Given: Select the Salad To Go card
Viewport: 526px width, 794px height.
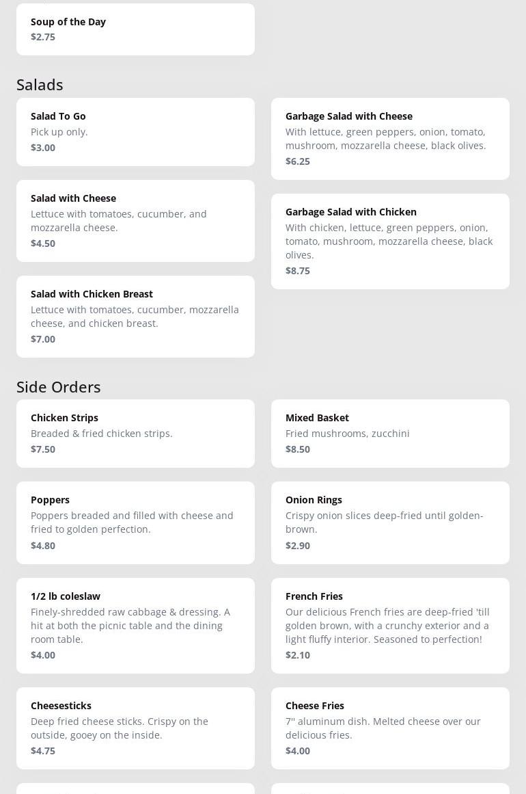Looking at the screenshot, I should click(135, 132).
